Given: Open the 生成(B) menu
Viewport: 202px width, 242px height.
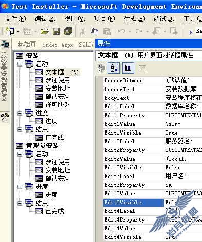Looking at the screenshot, I should point(134,18).
